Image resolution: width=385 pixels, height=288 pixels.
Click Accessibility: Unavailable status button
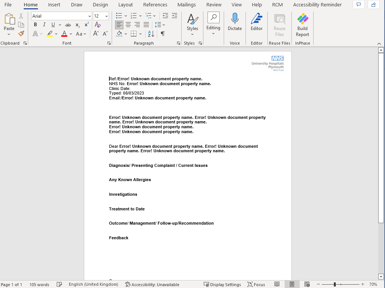click(152, 284)
